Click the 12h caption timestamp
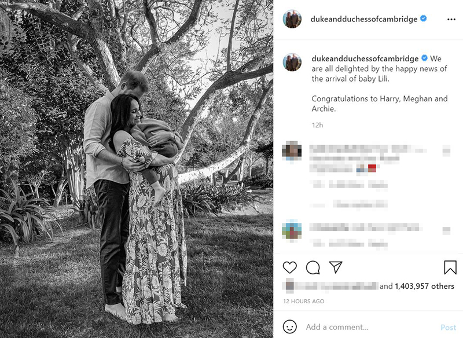 317,125
